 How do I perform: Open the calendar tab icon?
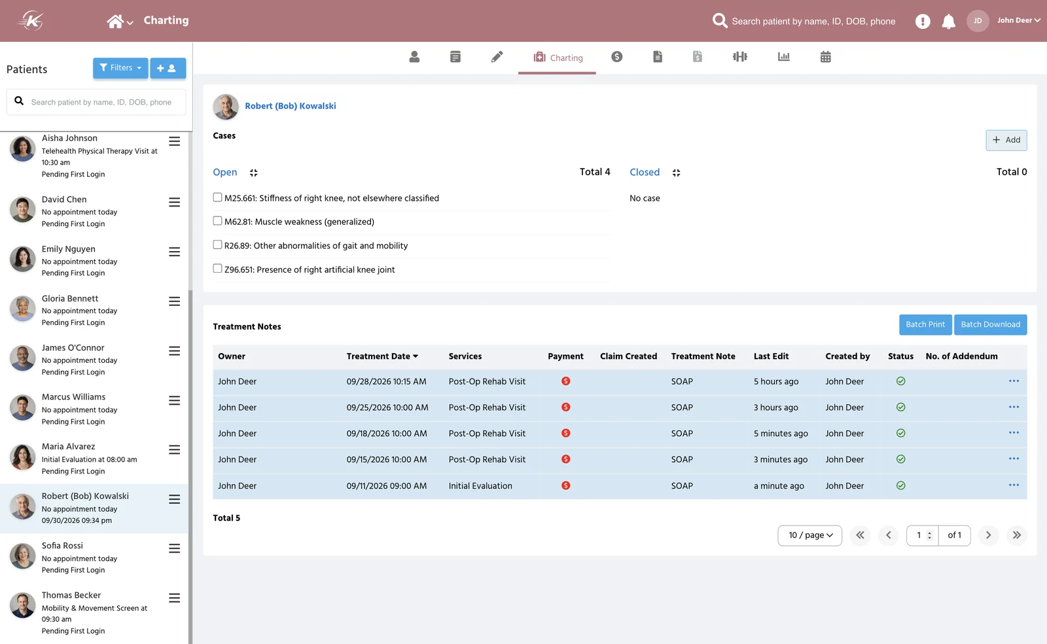826,57
